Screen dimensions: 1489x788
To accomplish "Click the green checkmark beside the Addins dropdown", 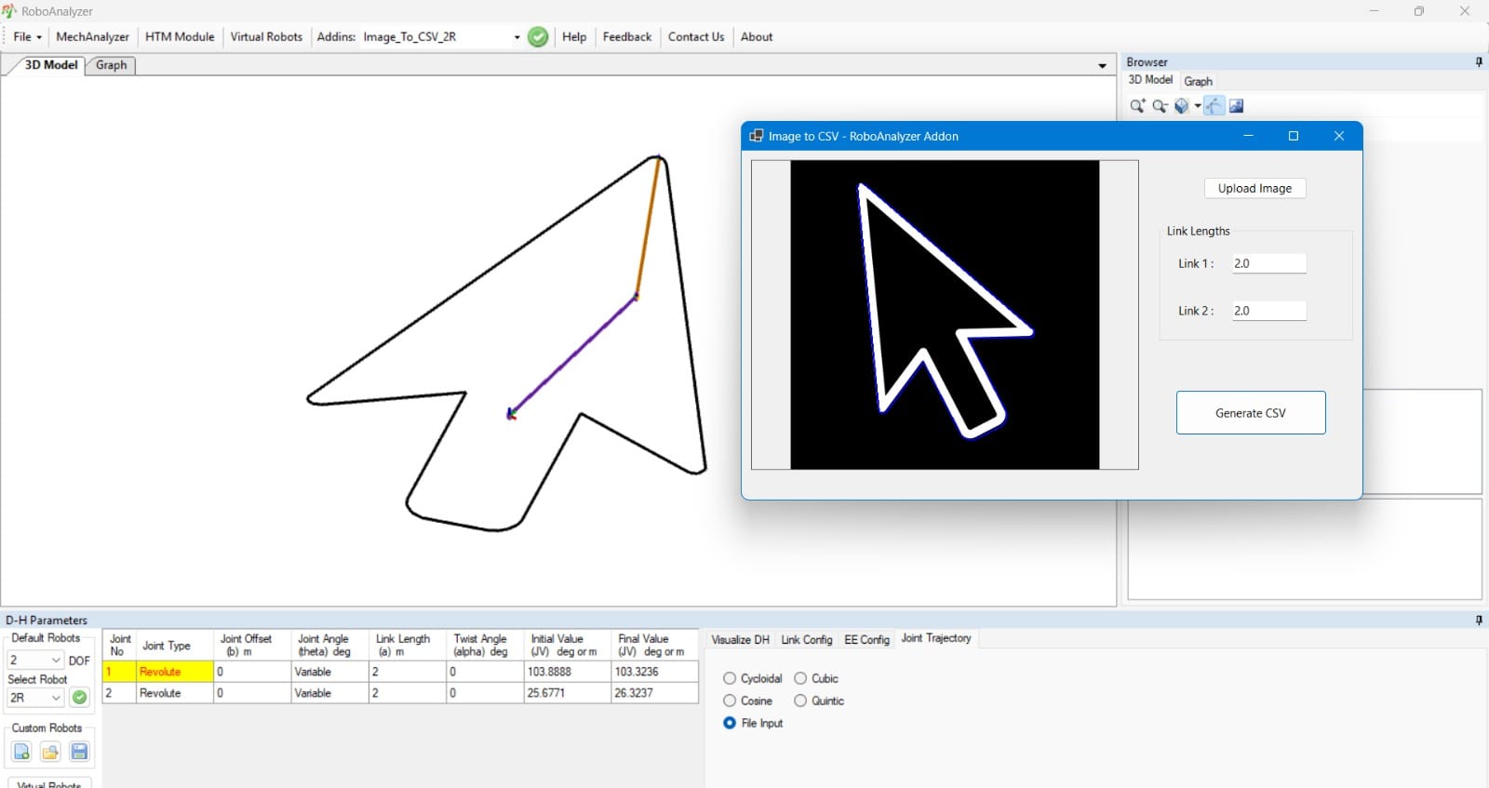I will (x=538, y=37).
